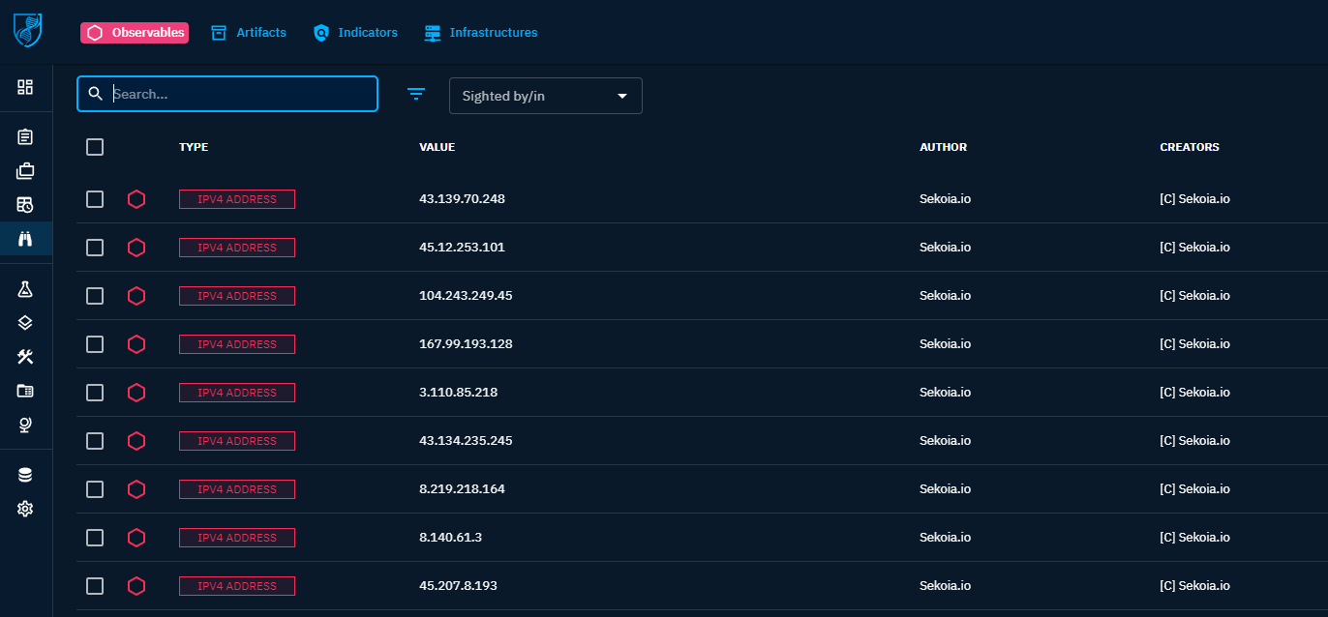Click the shield DNA logo
The height and width of the screenshot is (617, 1328).
27,31
